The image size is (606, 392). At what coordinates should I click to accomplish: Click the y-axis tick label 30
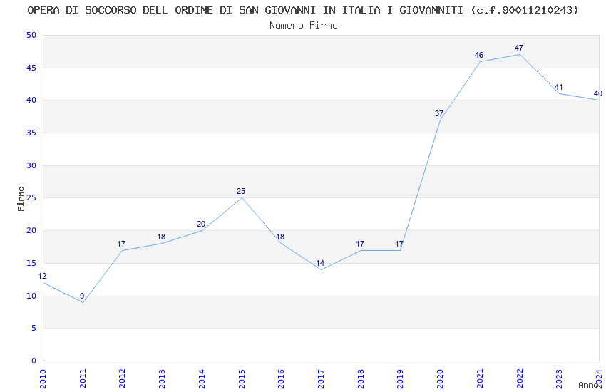click(x=31, y=165)
